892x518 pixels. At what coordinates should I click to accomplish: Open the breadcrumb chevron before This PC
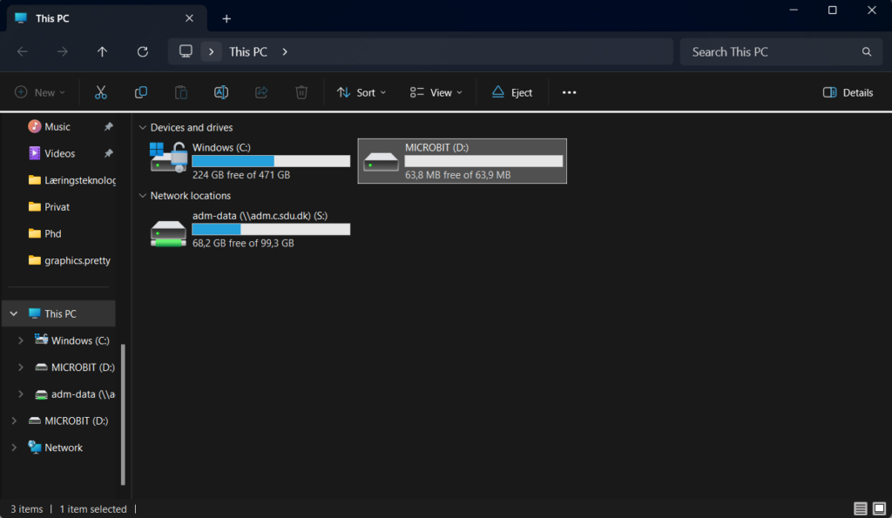pyautogui.click(x=211, y=51)
